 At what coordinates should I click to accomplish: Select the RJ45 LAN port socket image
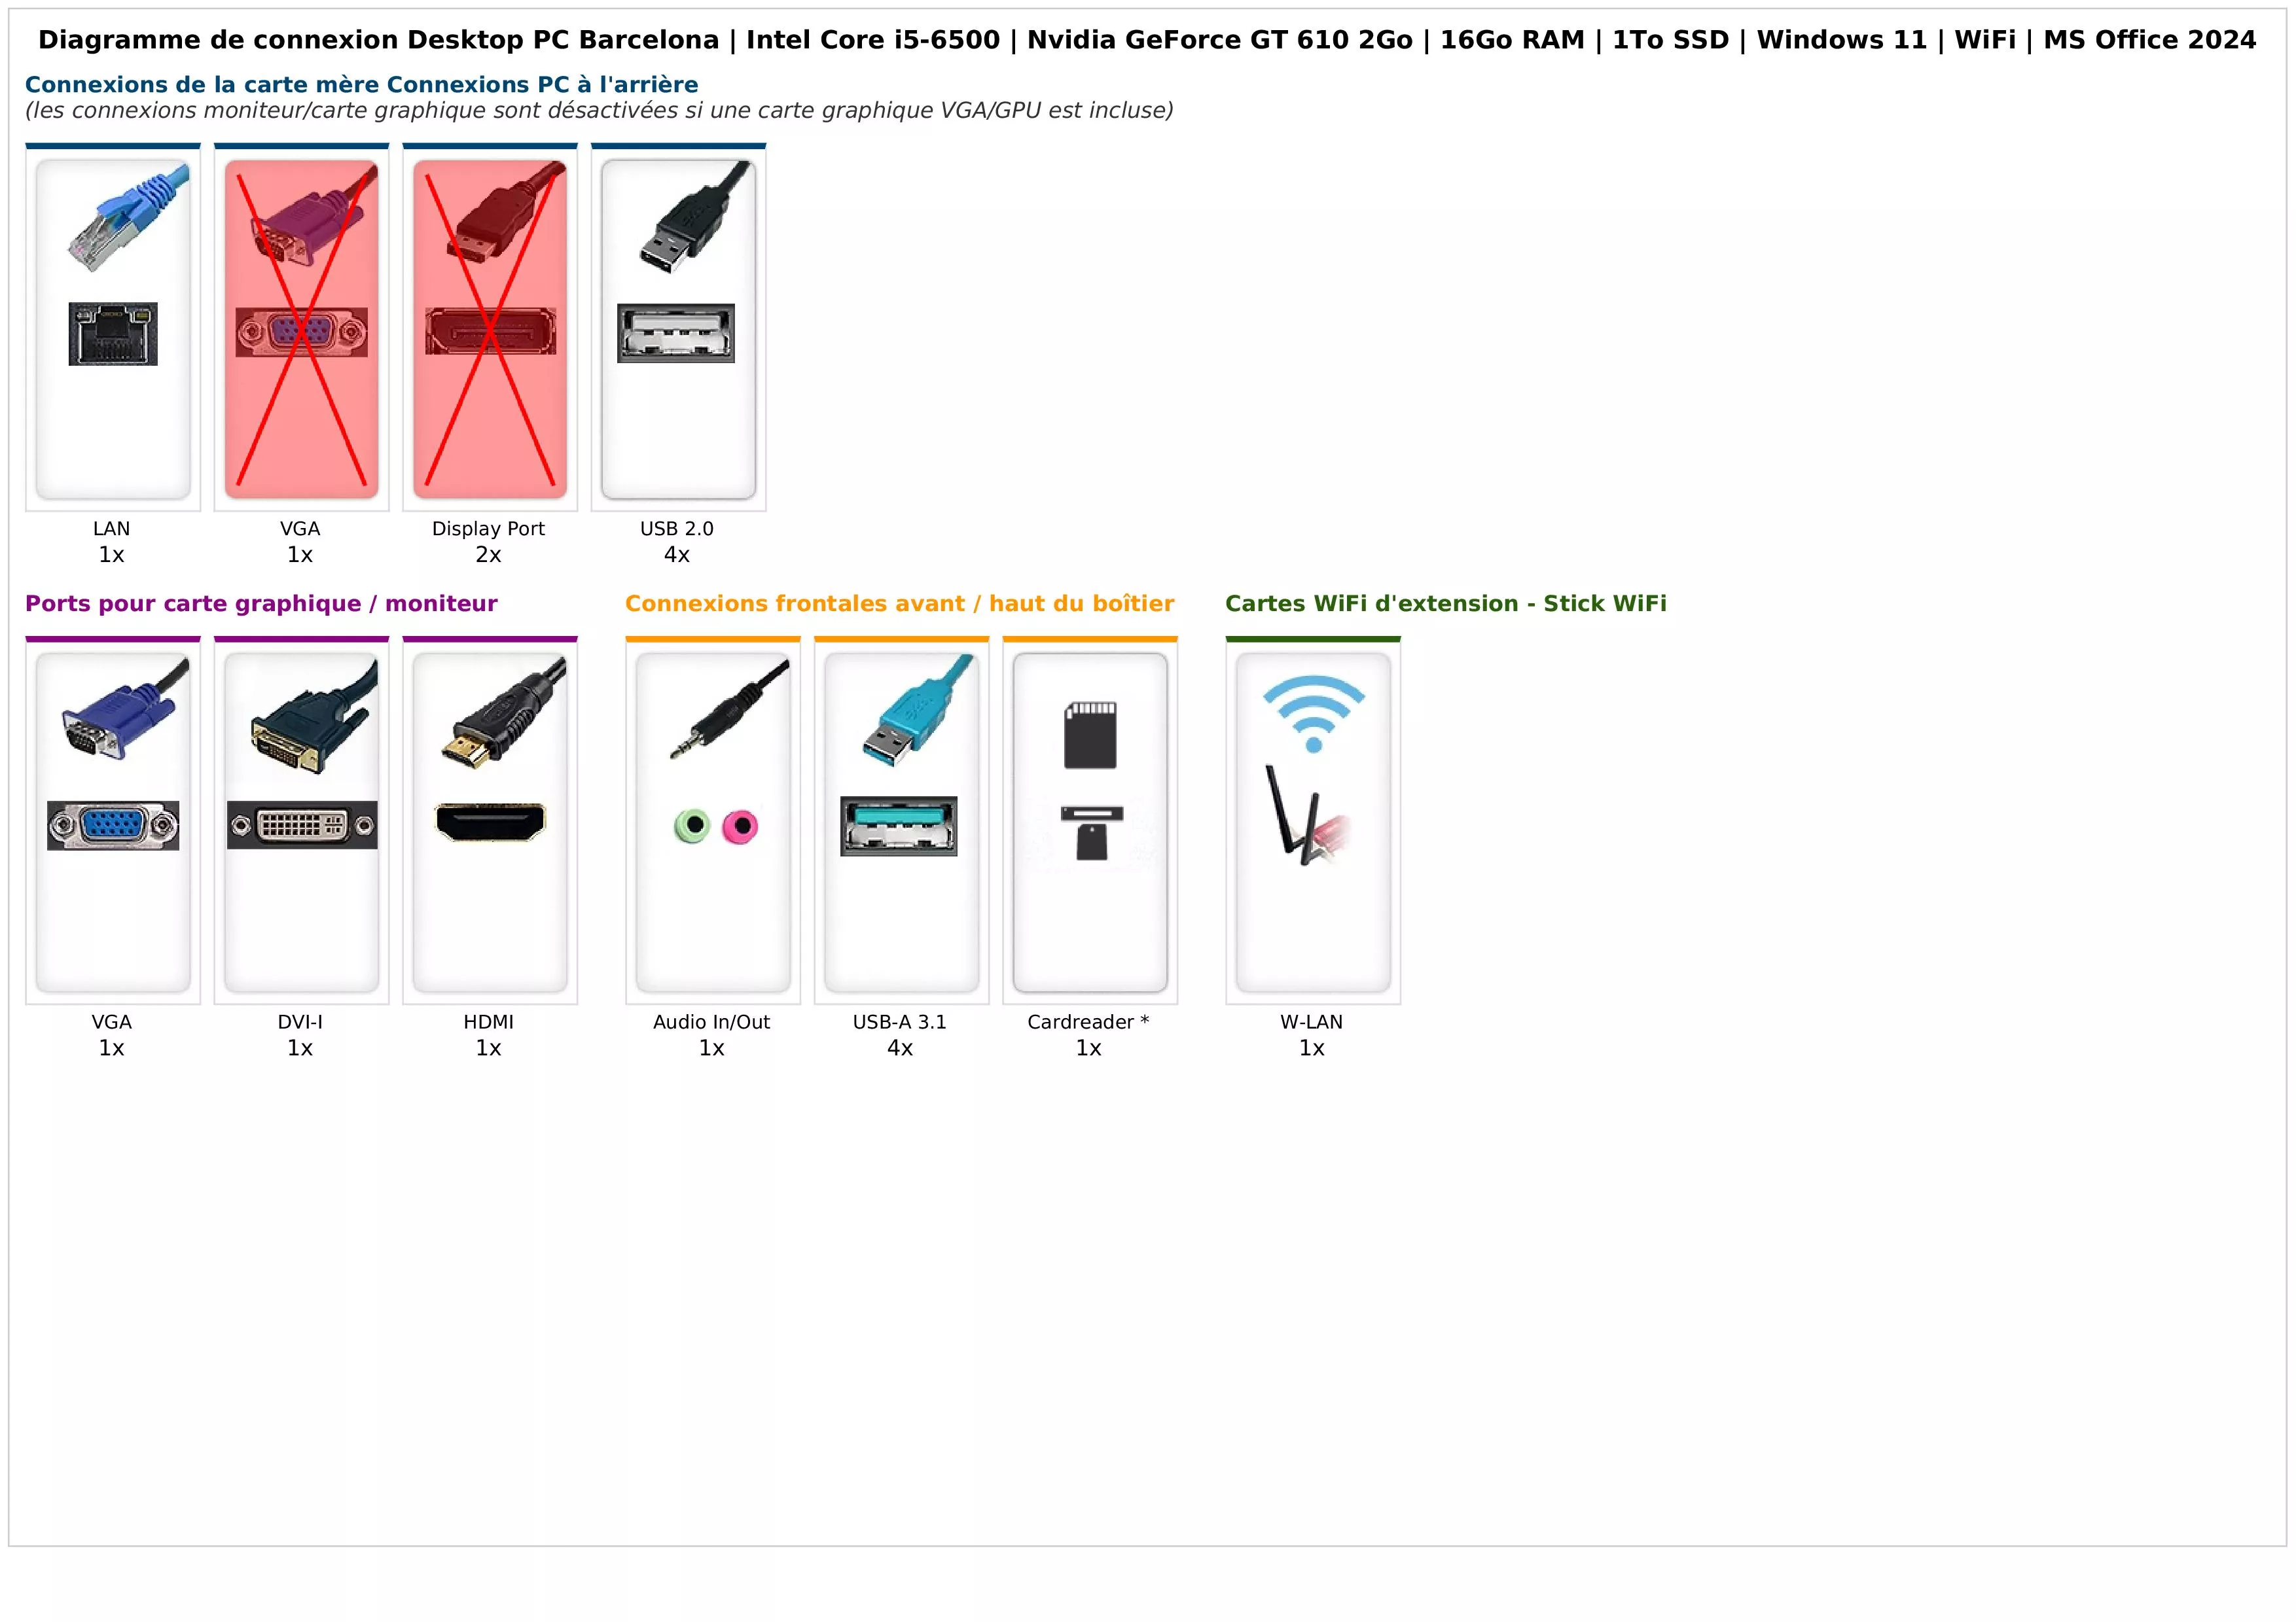113,334
